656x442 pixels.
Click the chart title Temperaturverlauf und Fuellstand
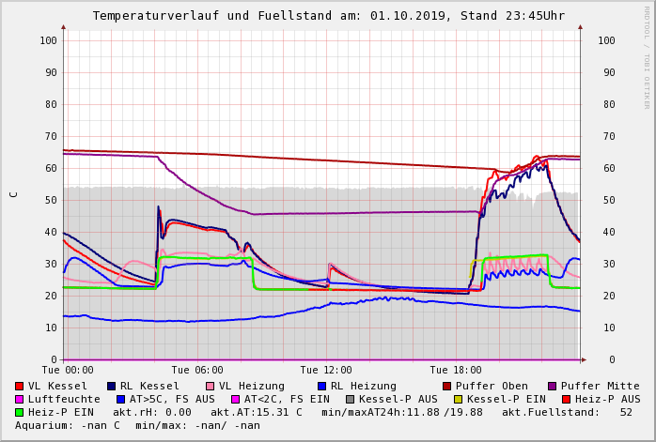212,16
